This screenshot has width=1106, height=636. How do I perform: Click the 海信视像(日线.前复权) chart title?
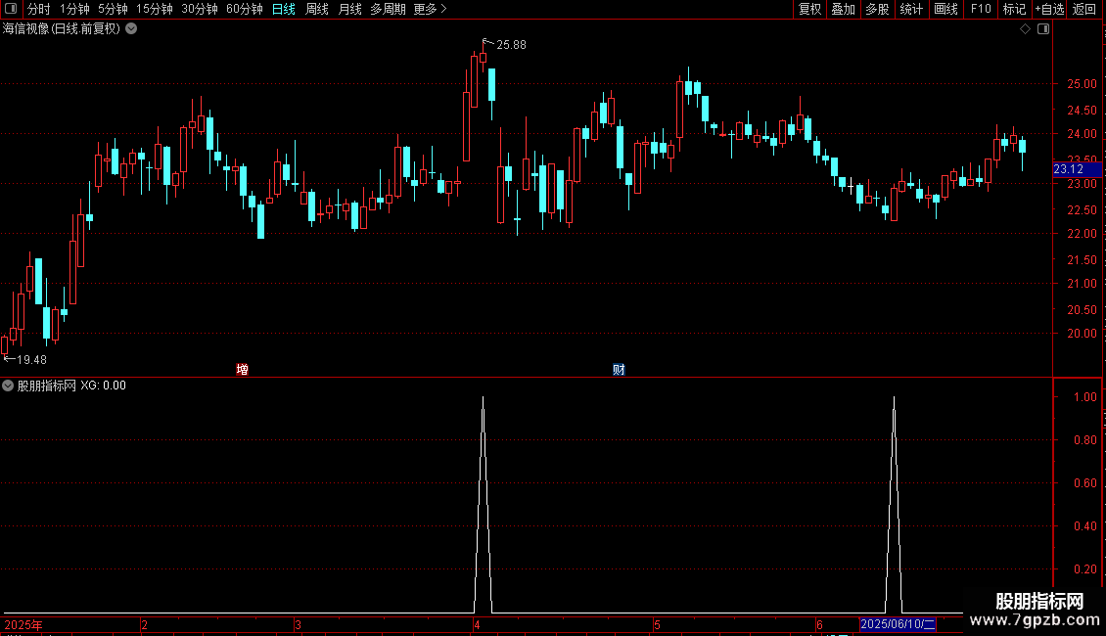coord(62,29)
